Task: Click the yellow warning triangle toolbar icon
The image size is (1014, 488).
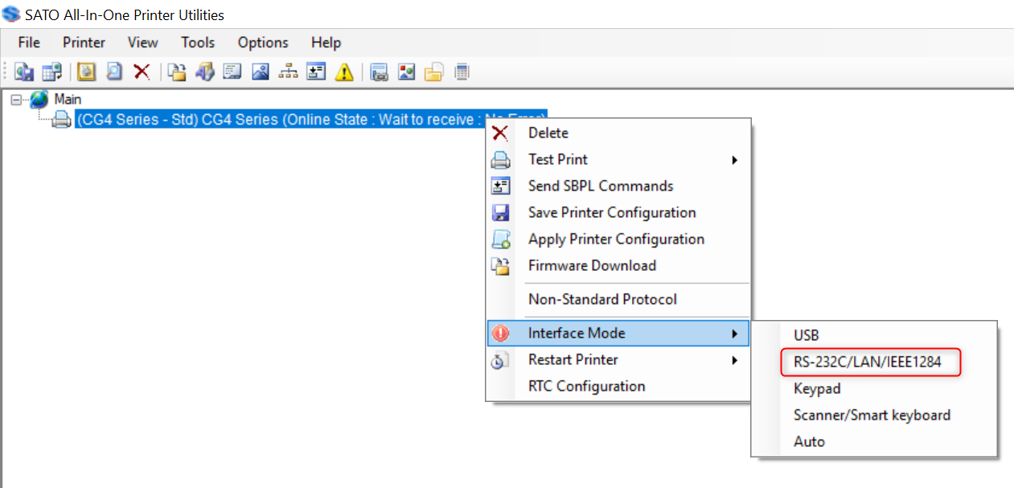Action: coord(344,72)
